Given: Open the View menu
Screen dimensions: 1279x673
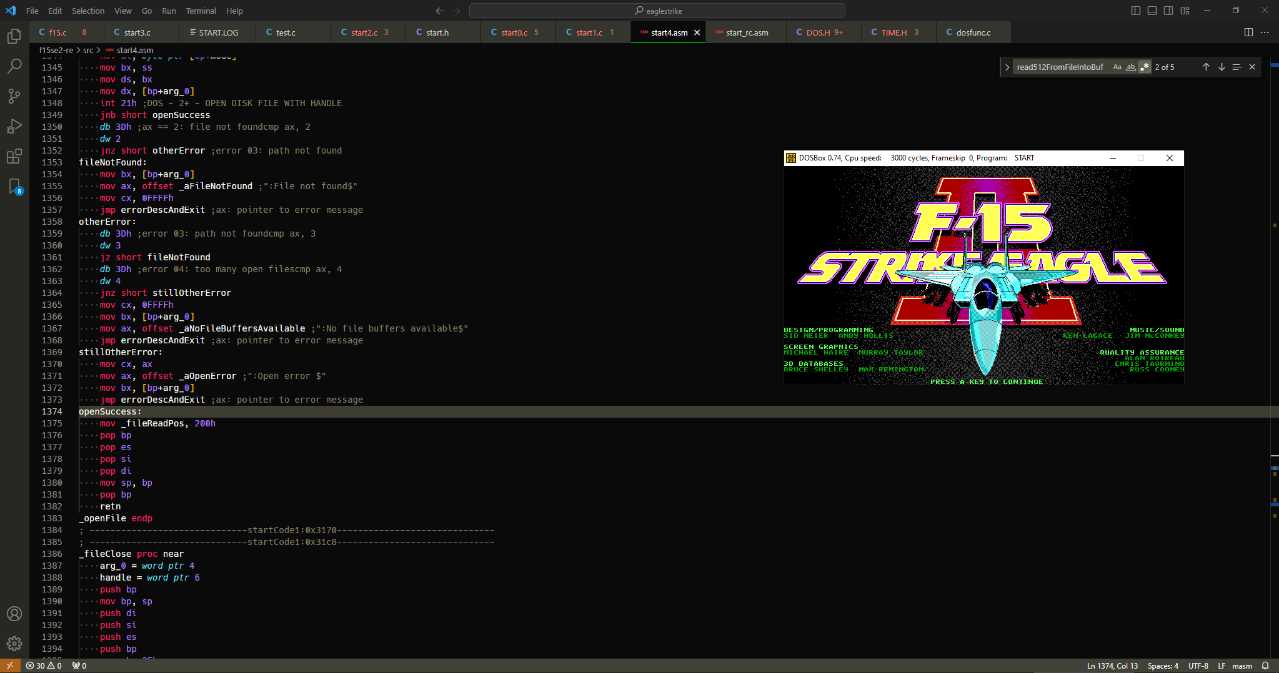Looking at the screenshot, I should (x=123, y=11).
